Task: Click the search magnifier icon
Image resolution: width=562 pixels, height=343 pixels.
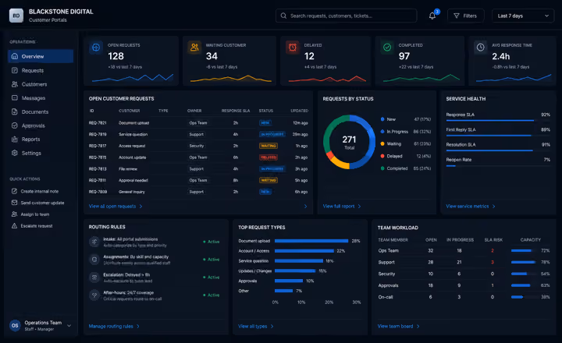Action: [x=283, y=16]
